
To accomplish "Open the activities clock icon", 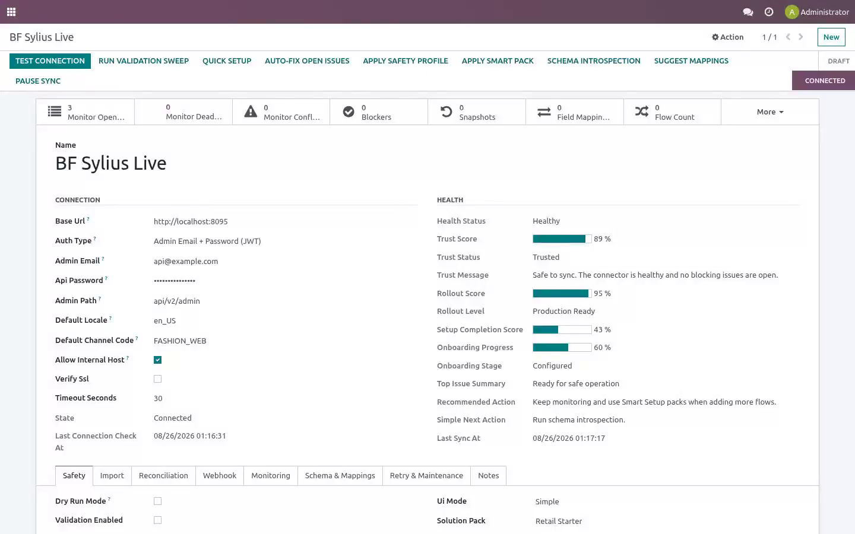I will (769, 12).
